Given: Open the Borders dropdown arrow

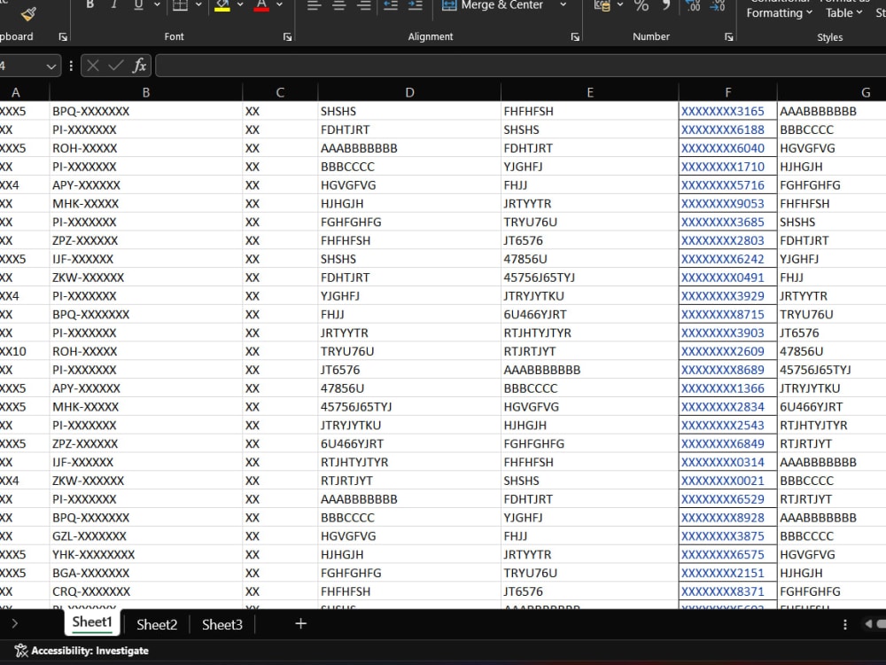Looking at the screenshot, I should 198,5.
